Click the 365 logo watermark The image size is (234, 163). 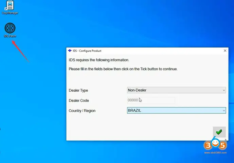[x=215, y=145]
